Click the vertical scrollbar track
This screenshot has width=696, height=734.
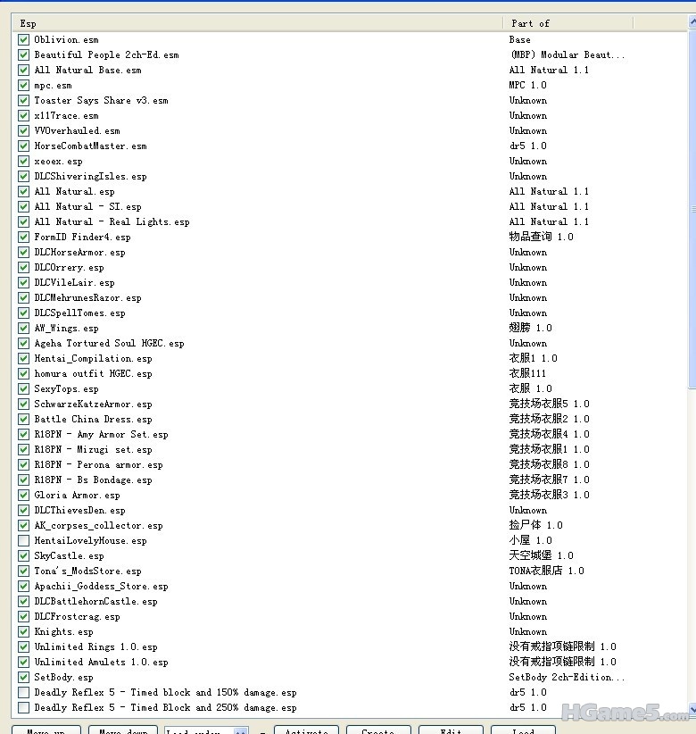(x=691, y=536)
